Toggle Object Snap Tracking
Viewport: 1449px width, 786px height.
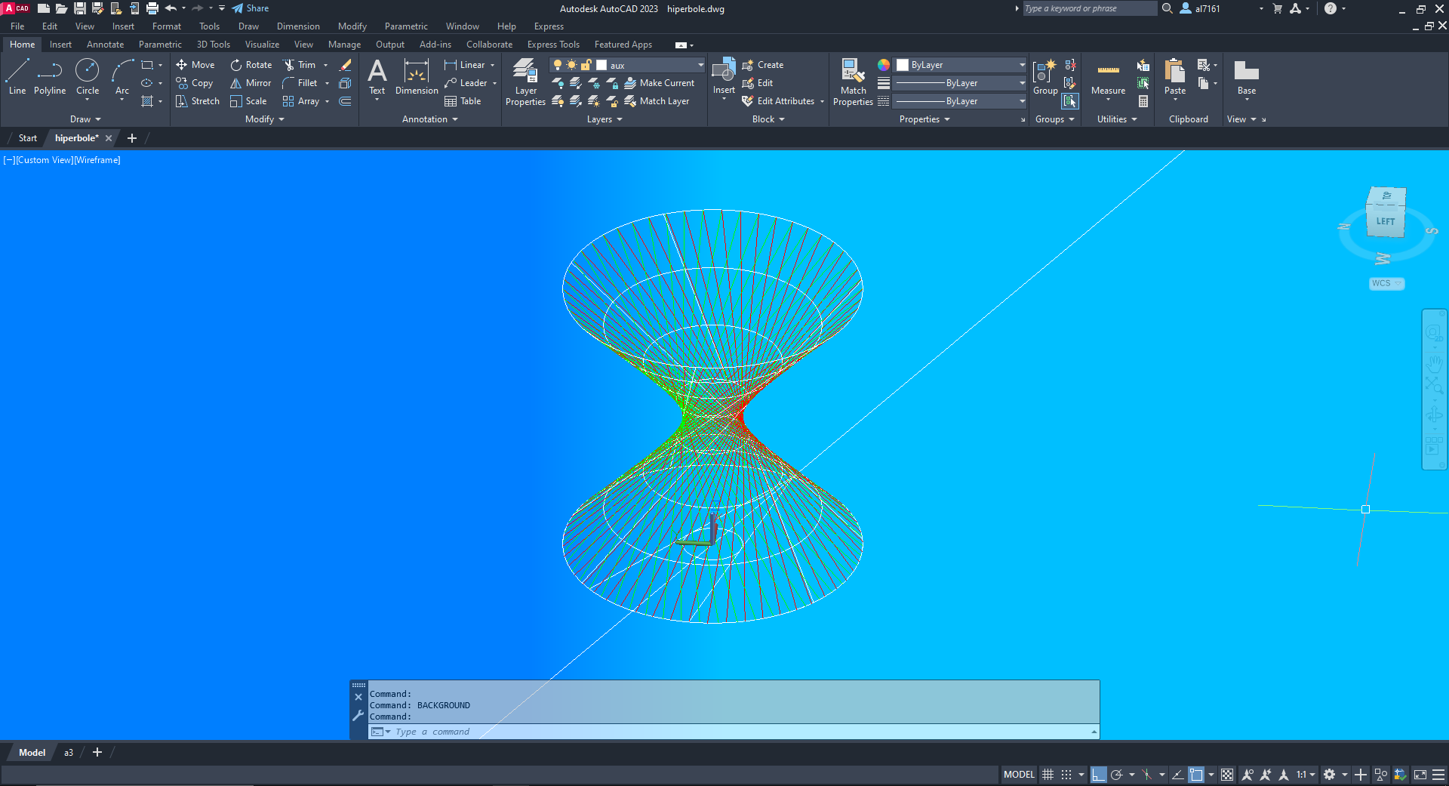[x=1177, y=775]
